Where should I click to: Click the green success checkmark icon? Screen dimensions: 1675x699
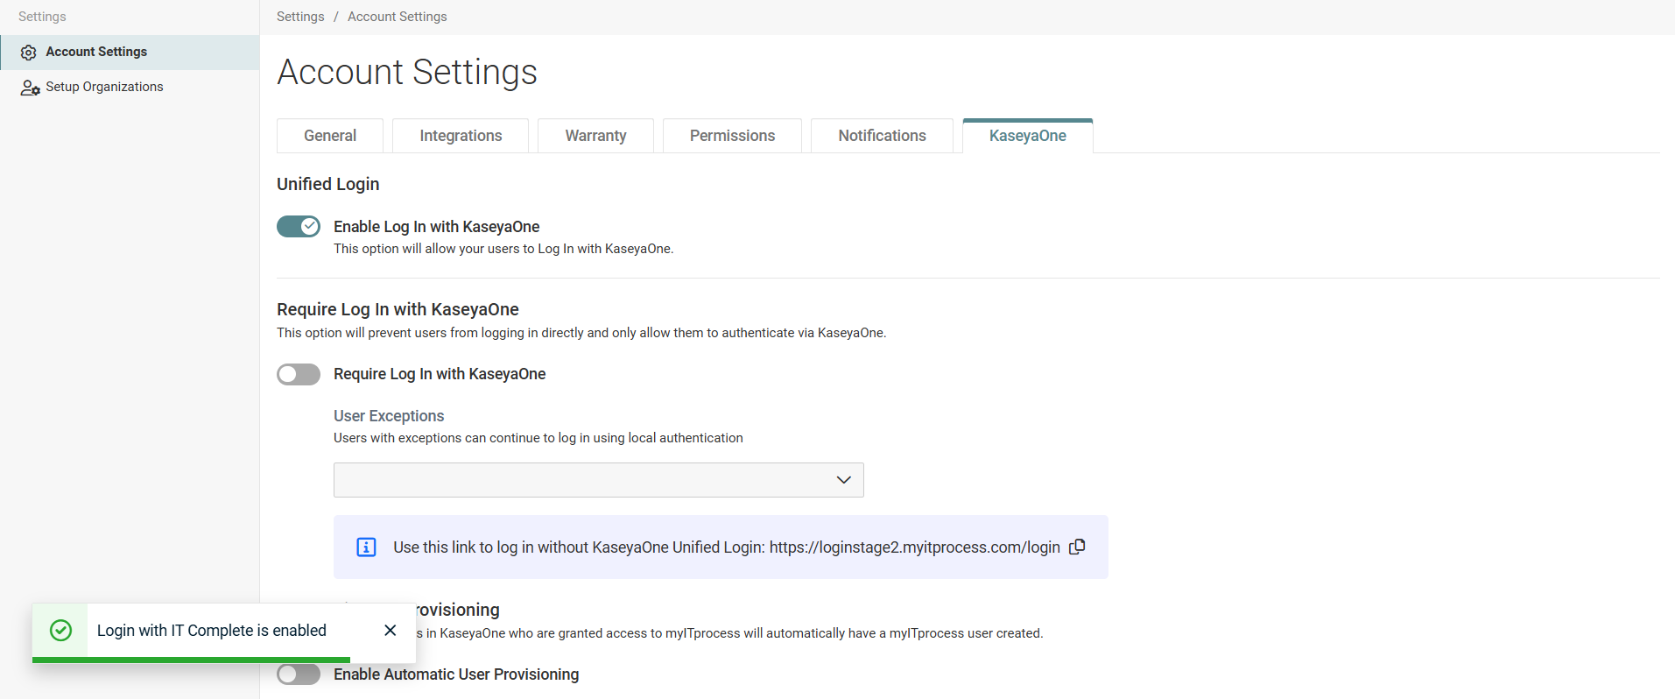[x=60, y=631]
